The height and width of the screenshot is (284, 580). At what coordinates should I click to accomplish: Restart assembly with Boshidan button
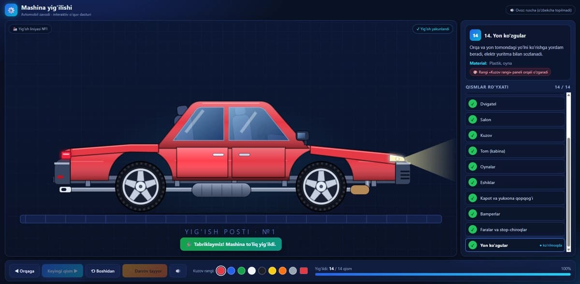pos(102,271)
